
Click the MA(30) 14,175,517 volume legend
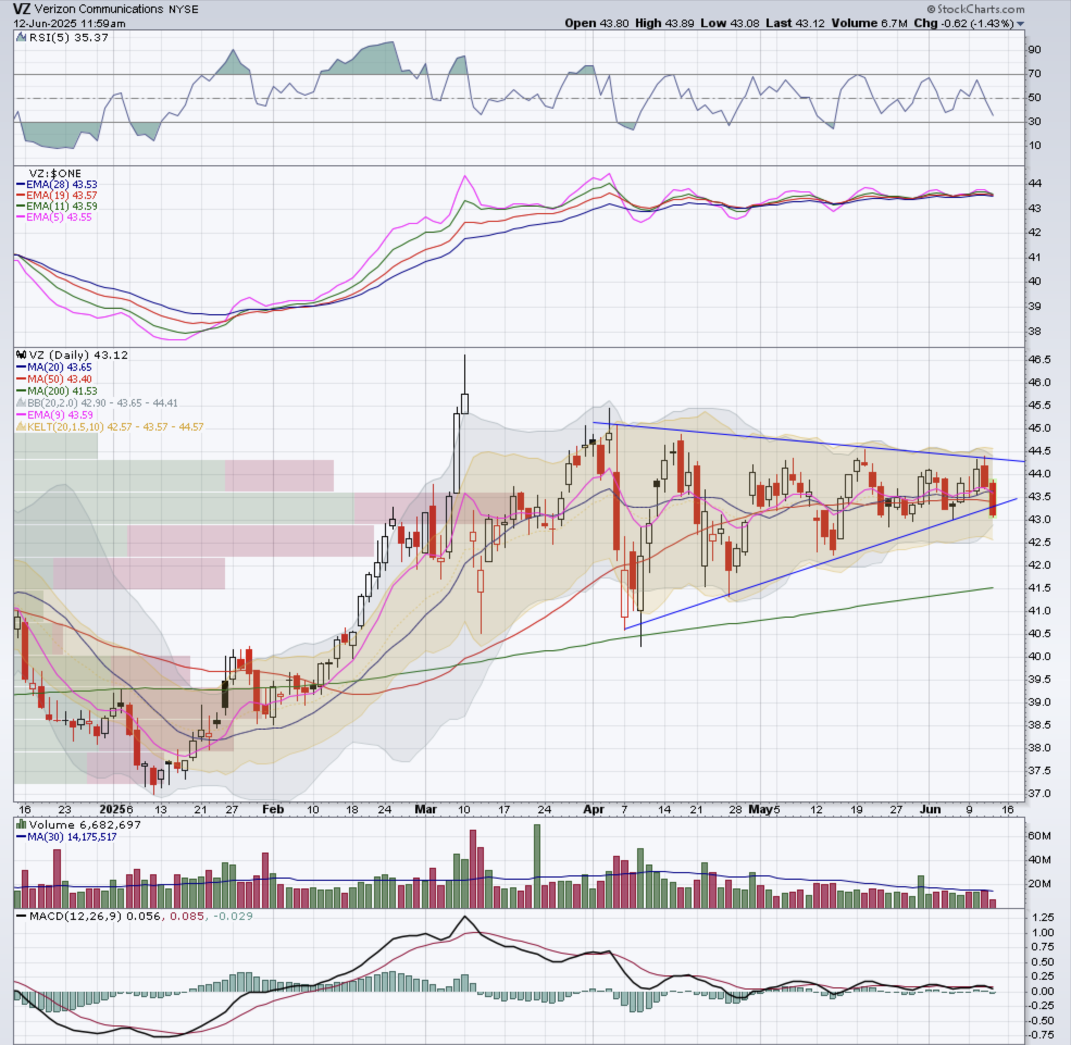click(x=66, y=836)
